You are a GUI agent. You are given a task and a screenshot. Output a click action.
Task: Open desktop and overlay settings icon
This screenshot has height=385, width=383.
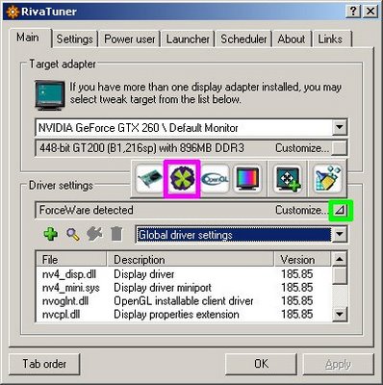(x=287, y=179)
